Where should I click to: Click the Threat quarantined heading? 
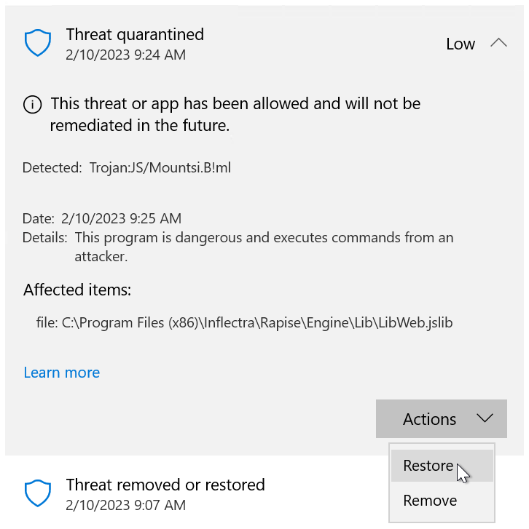point(135,34)
